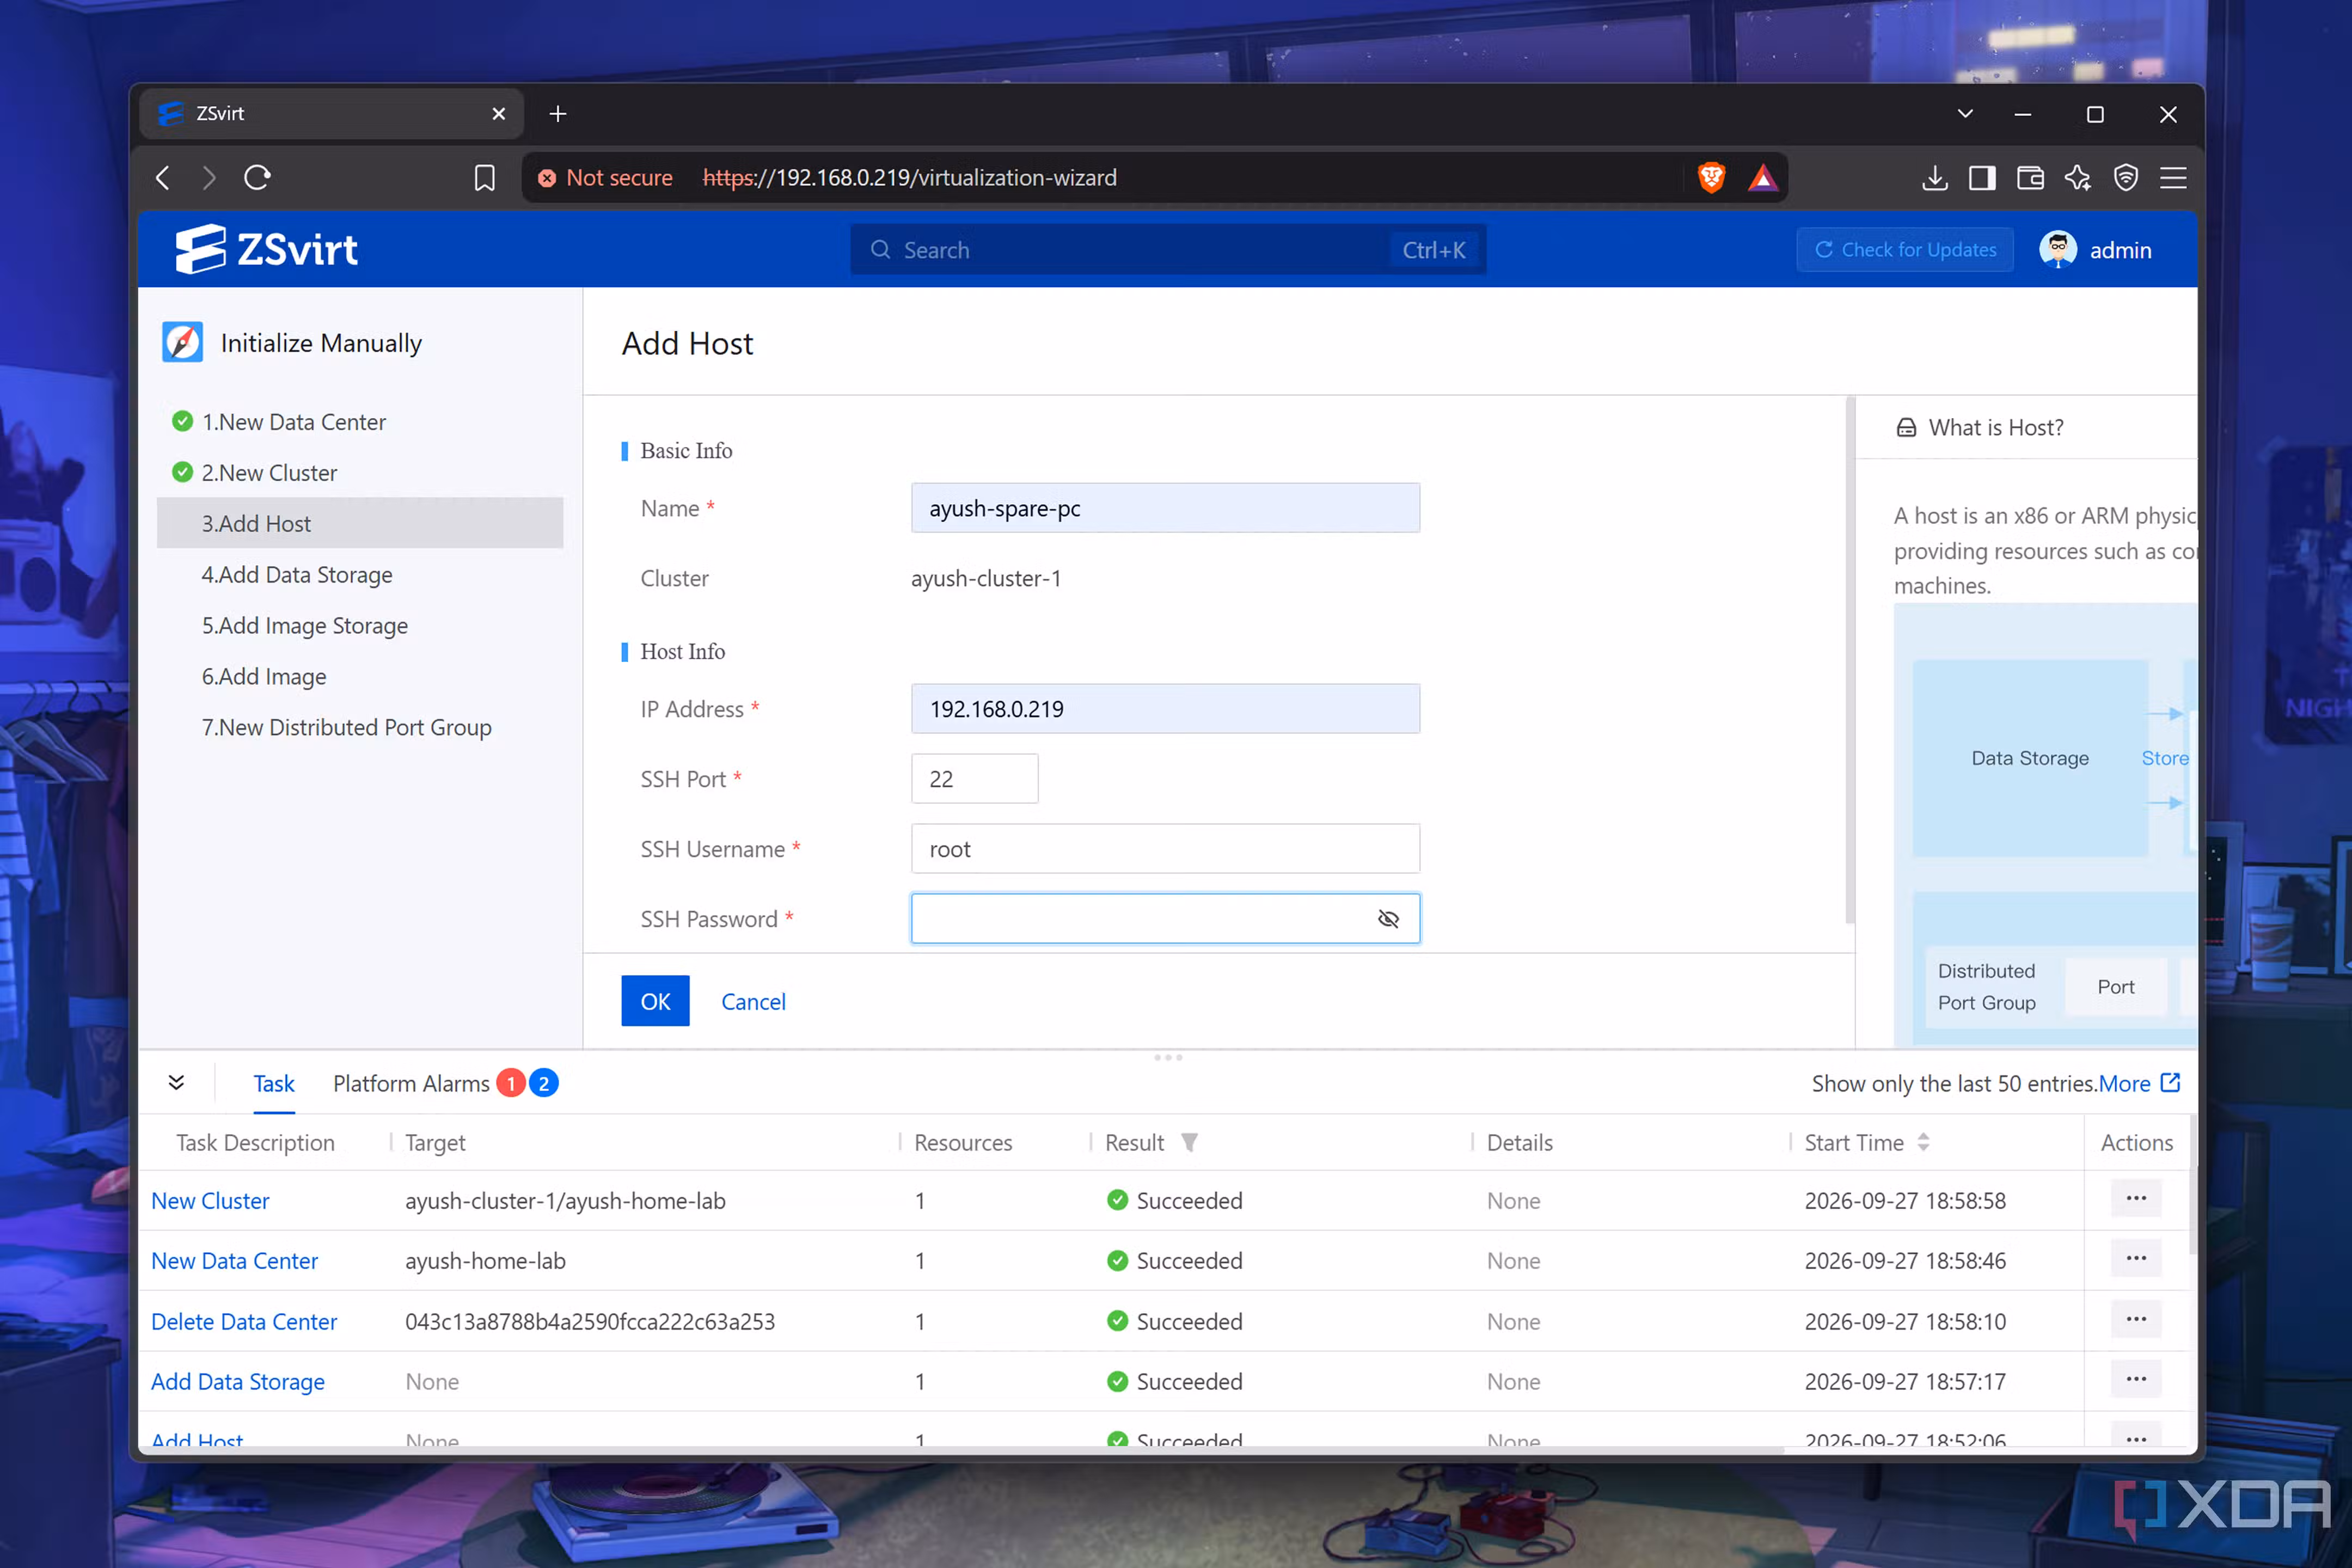Open the Delete Data Center task link
Screen dimensions: 2352x1568
coord(244,1321)
